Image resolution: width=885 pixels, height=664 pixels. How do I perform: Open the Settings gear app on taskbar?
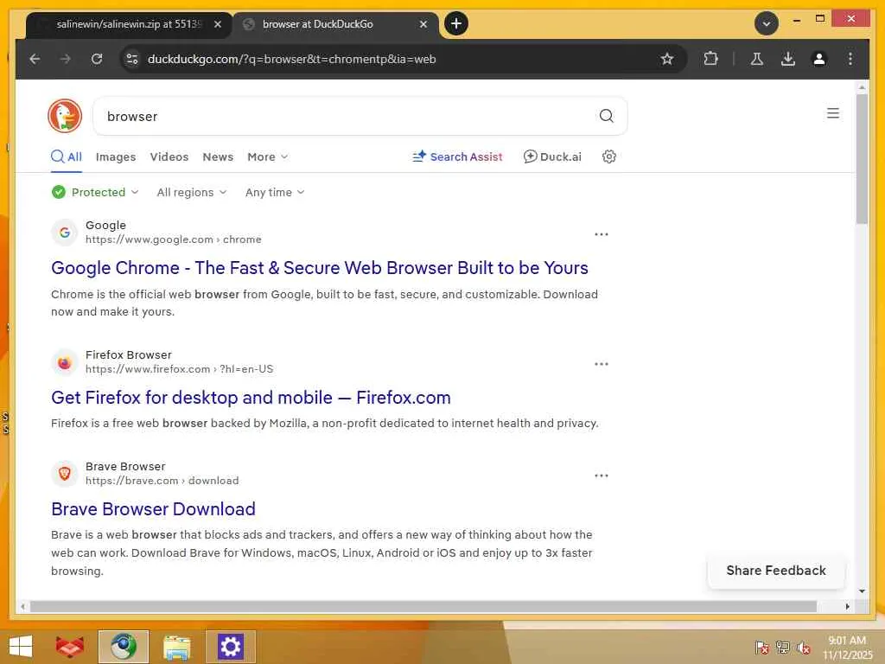click(x=230, y=647)
